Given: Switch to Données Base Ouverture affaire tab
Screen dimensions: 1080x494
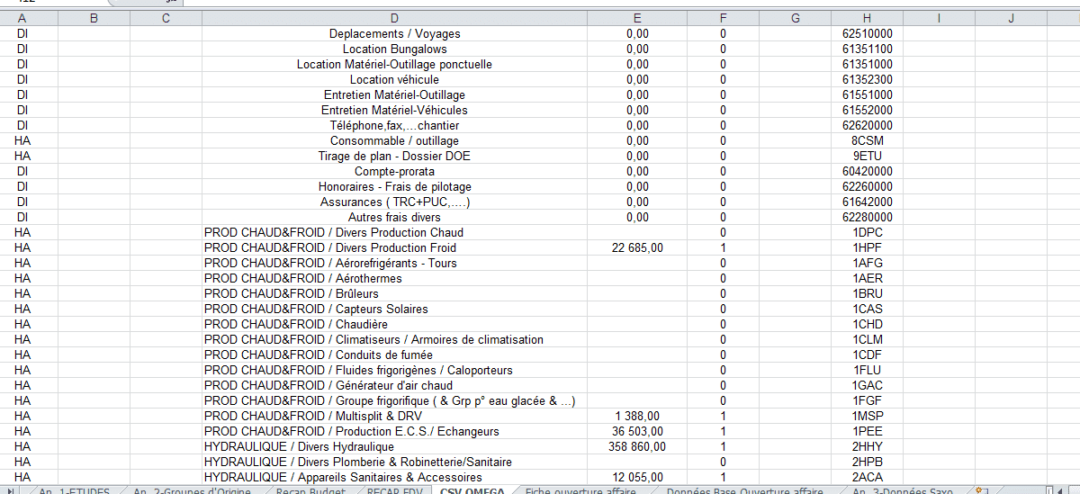Looking at the screenshot, I should (x=744, y=491).
